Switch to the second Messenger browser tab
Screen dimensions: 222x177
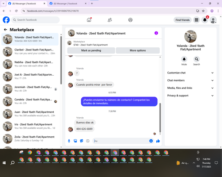67,4
